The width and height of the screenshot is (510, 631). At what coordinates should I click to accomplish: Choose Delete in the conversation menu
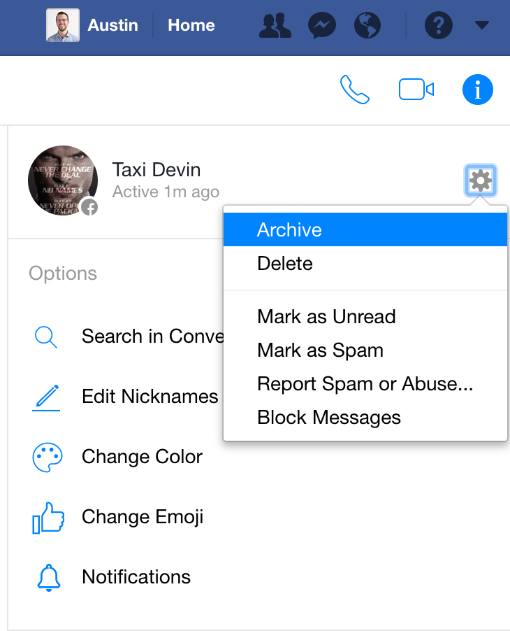[285, 264]
